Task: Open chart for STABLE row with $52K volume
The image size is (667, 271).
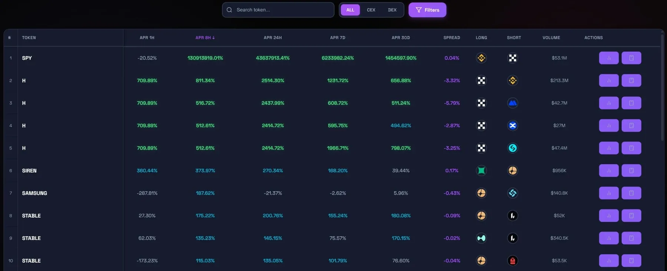Action: [x=608, y=216]
